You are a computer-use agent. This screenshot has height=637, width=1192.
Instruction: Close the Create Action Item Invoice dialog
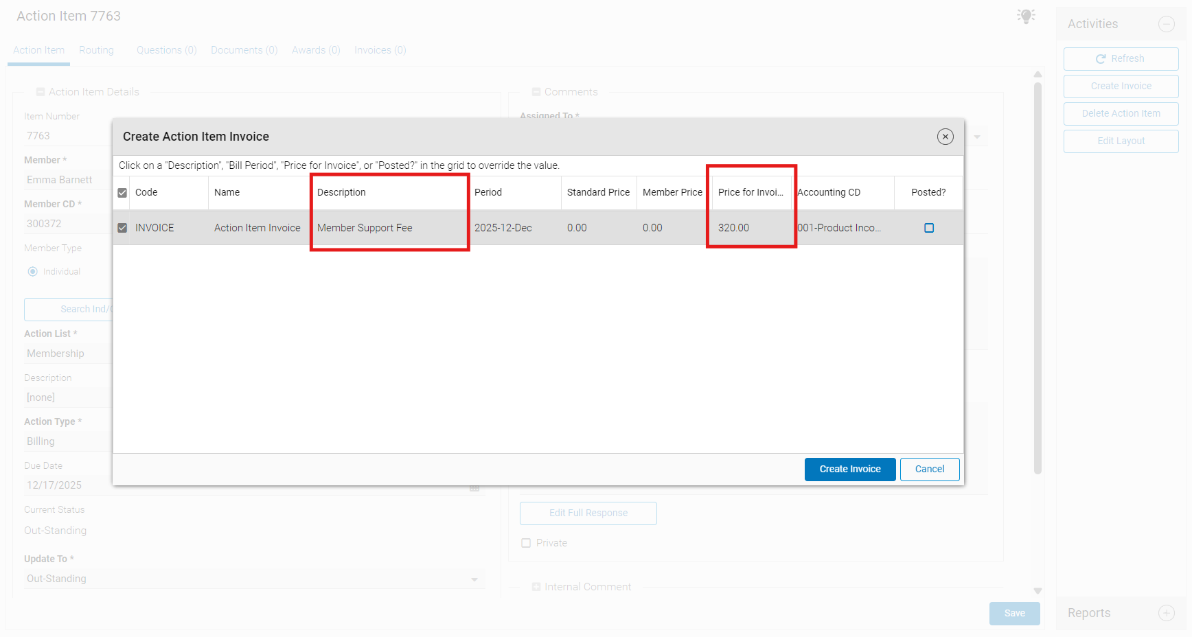(x=945, y=137)
